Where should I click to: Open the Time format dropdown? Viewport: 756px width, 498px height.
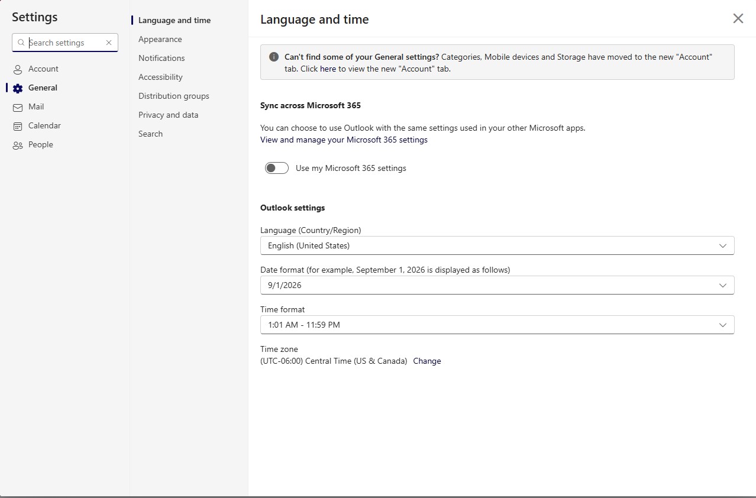(x=497, y=325)
